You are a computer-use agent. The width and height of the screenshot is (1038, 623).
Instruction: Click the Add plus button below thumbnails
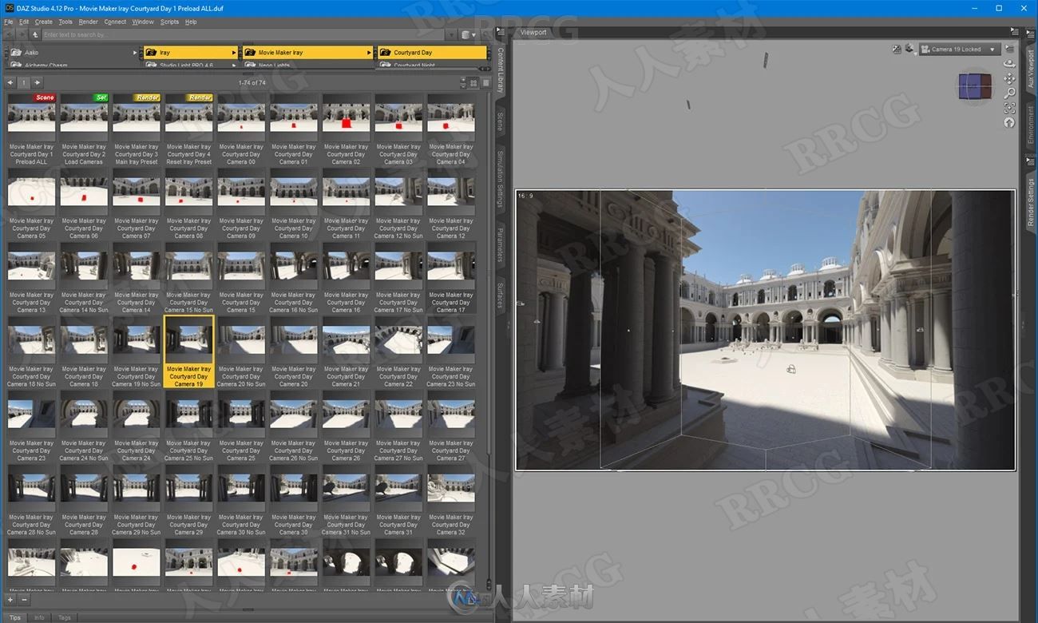(10, 599)
